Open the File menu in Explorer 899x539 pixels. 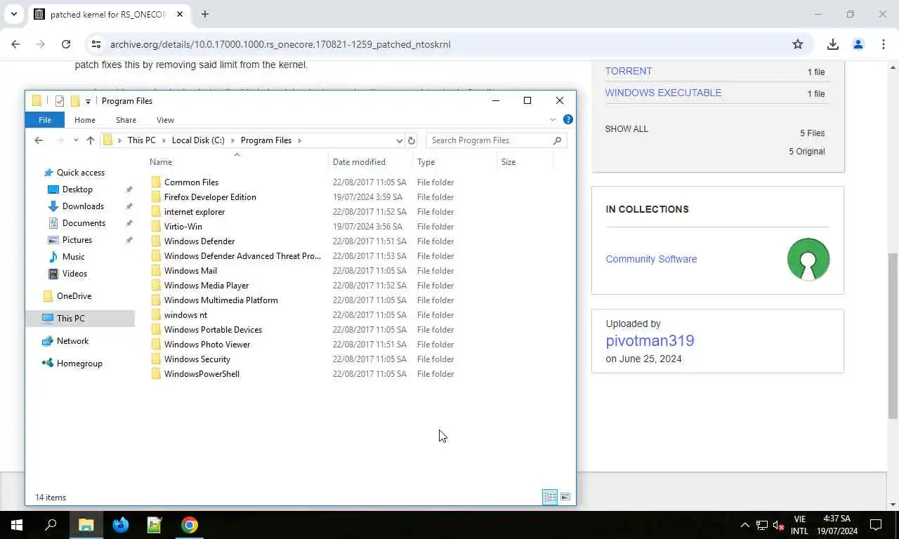click(45, 120)
